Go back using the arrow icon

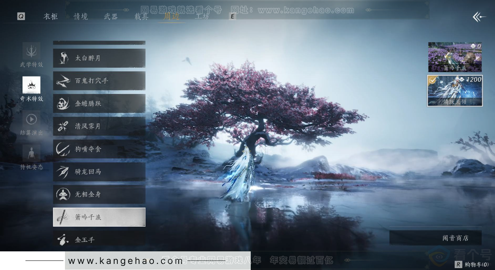(479, 17)
